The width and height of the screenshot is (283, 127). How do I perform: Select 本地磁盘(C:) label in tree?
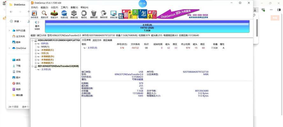tap(47, 50)
